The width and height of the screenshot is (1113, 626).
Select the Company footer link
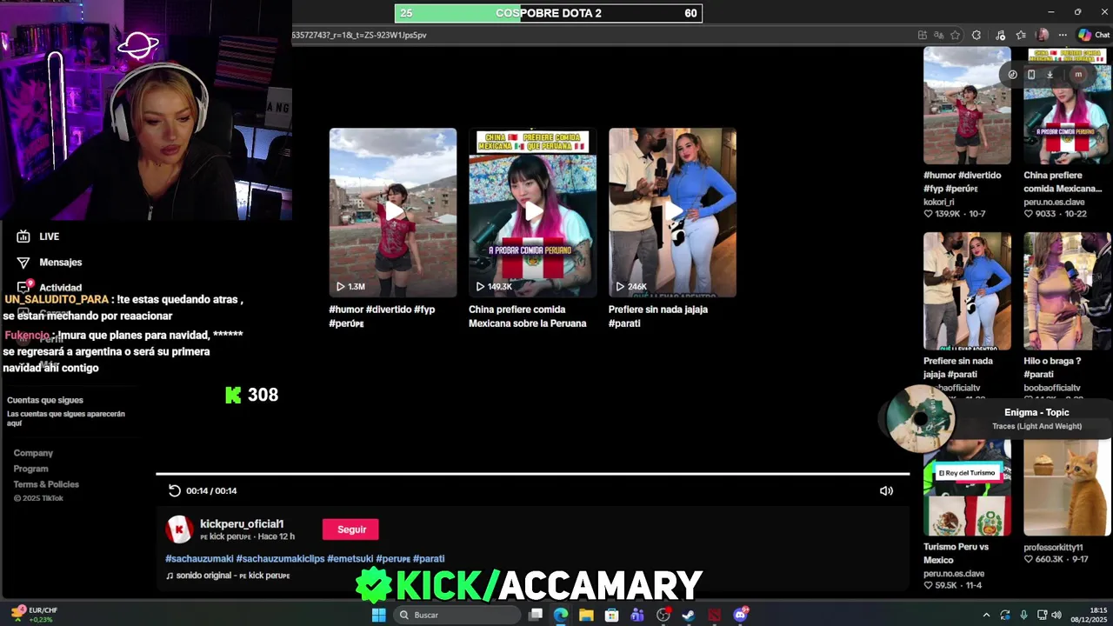33,453
